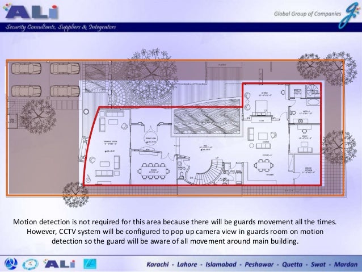Click the spiral staircase in the floor plan
Screen dimensions: 362x272
point(208,172)
